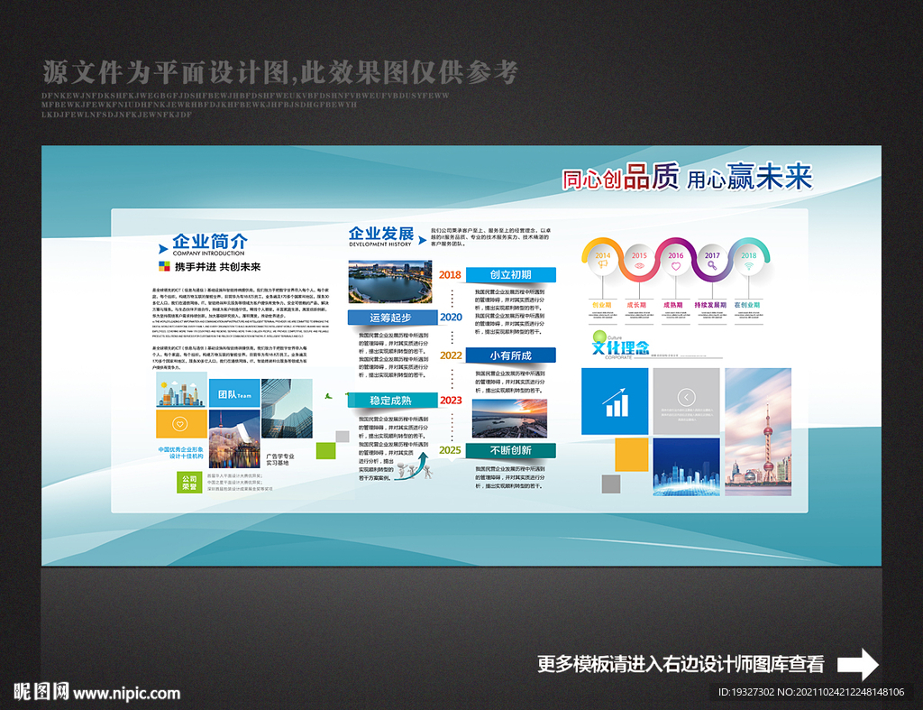
Task: Click the 2016 heart circle icon
Action: click(676, 260)
